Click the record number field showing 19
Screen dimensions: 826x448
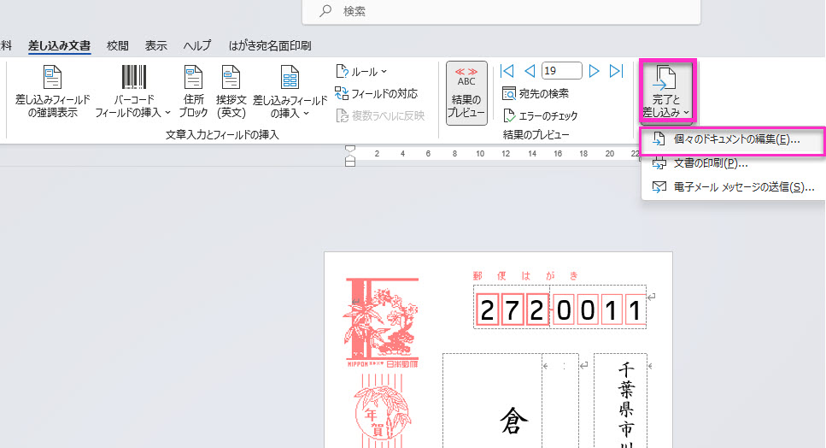(x=561, y=71)
